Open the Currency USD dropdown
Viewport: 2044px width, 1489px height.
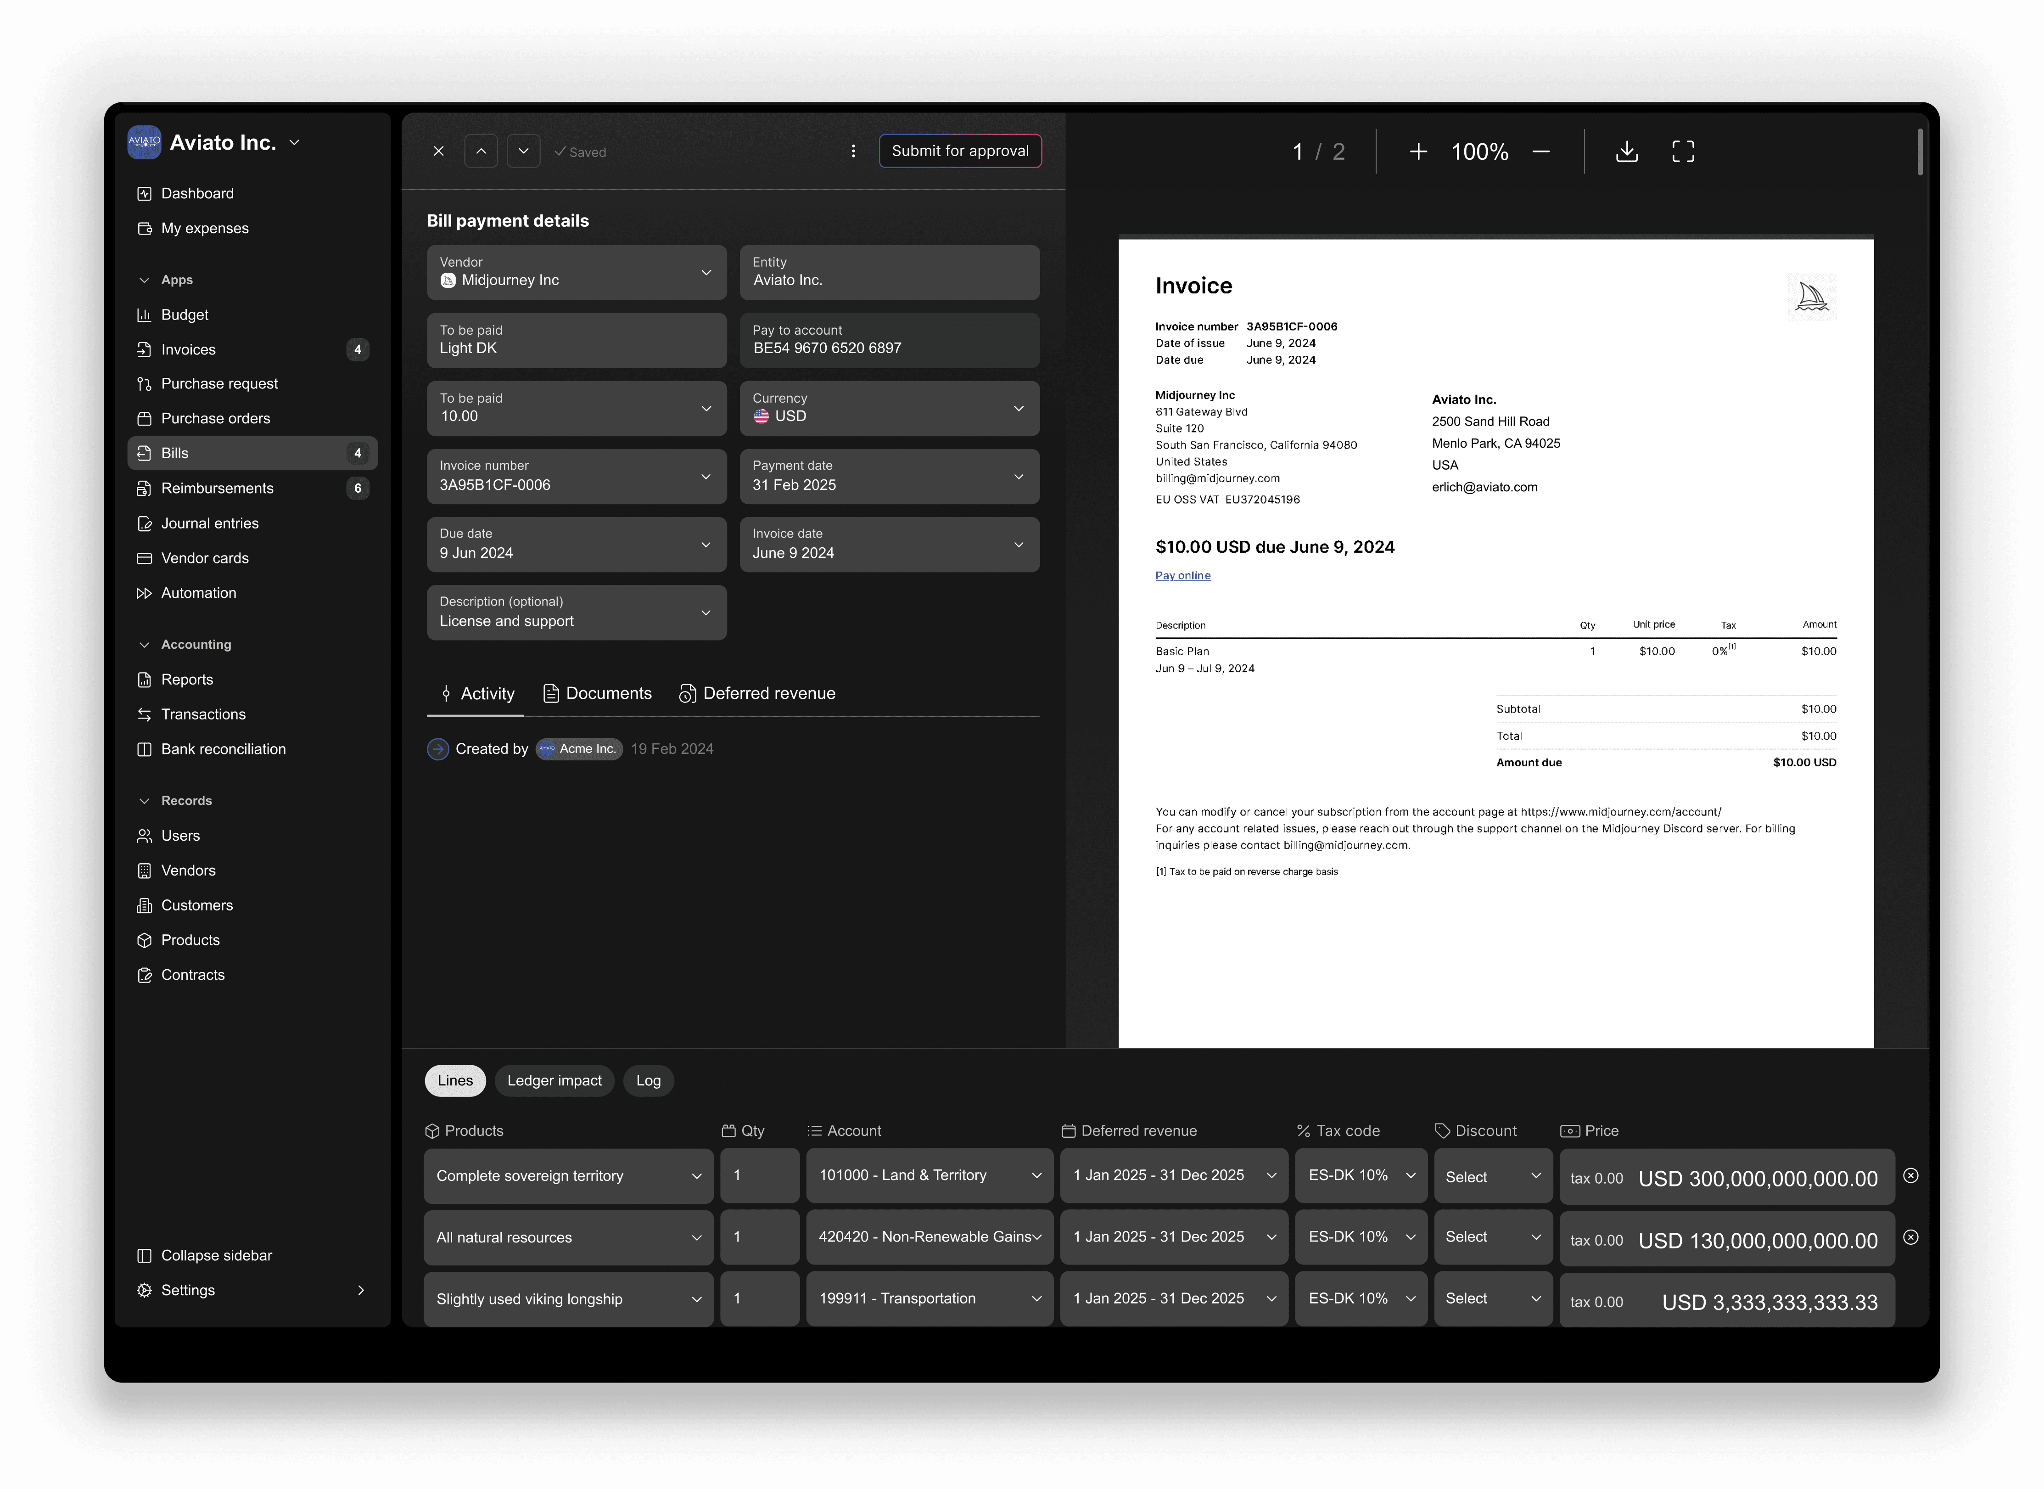click(x=889, y=408)
